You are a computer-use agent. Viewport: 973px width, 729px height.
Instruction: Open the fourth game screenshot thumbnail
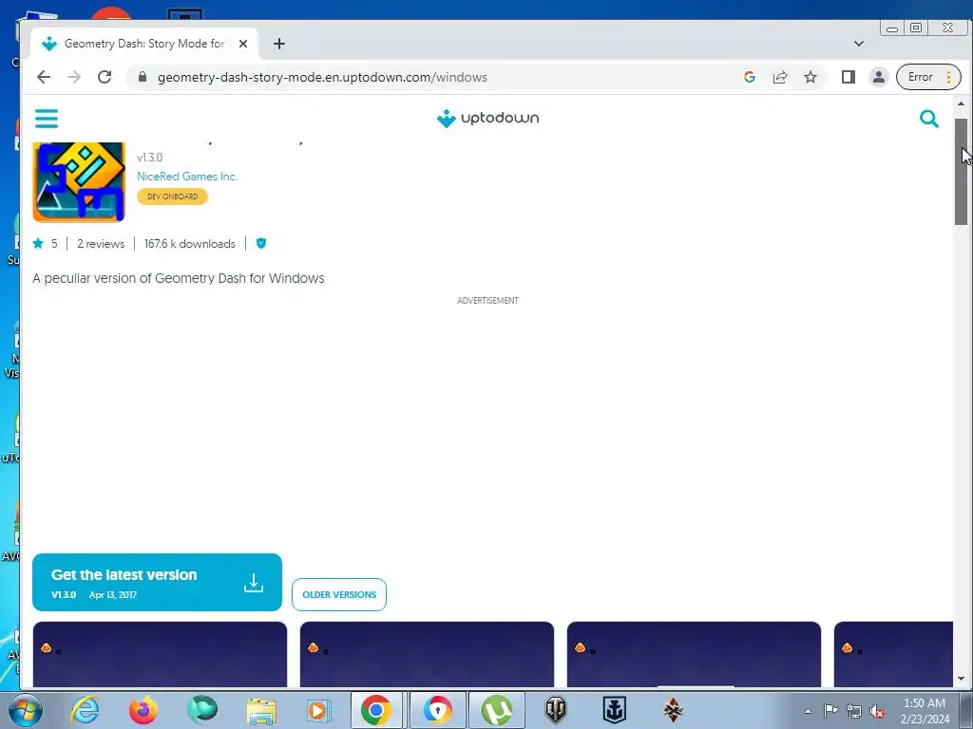pyautogui.click(x=893, y=654)
